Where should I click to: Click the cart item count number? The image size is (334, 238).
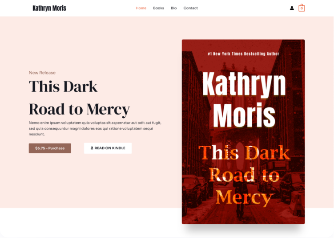coord(302,8)
